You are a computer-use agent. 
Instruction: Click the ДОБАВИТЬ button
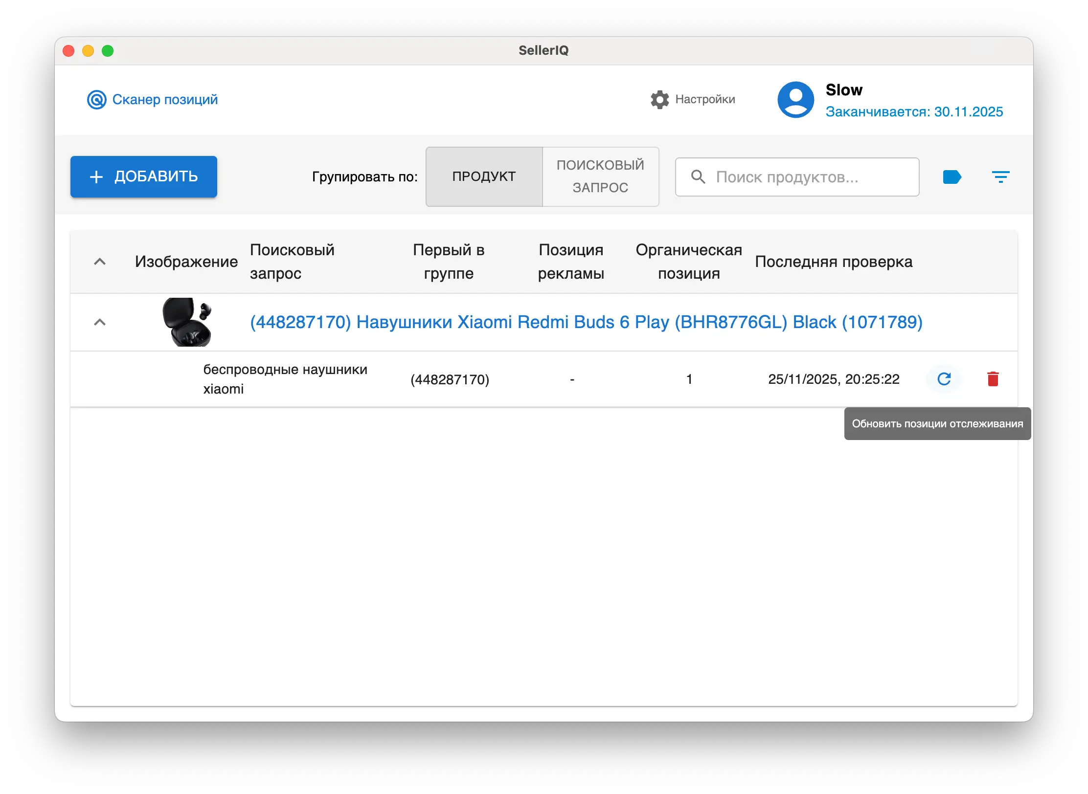[144, 176]
